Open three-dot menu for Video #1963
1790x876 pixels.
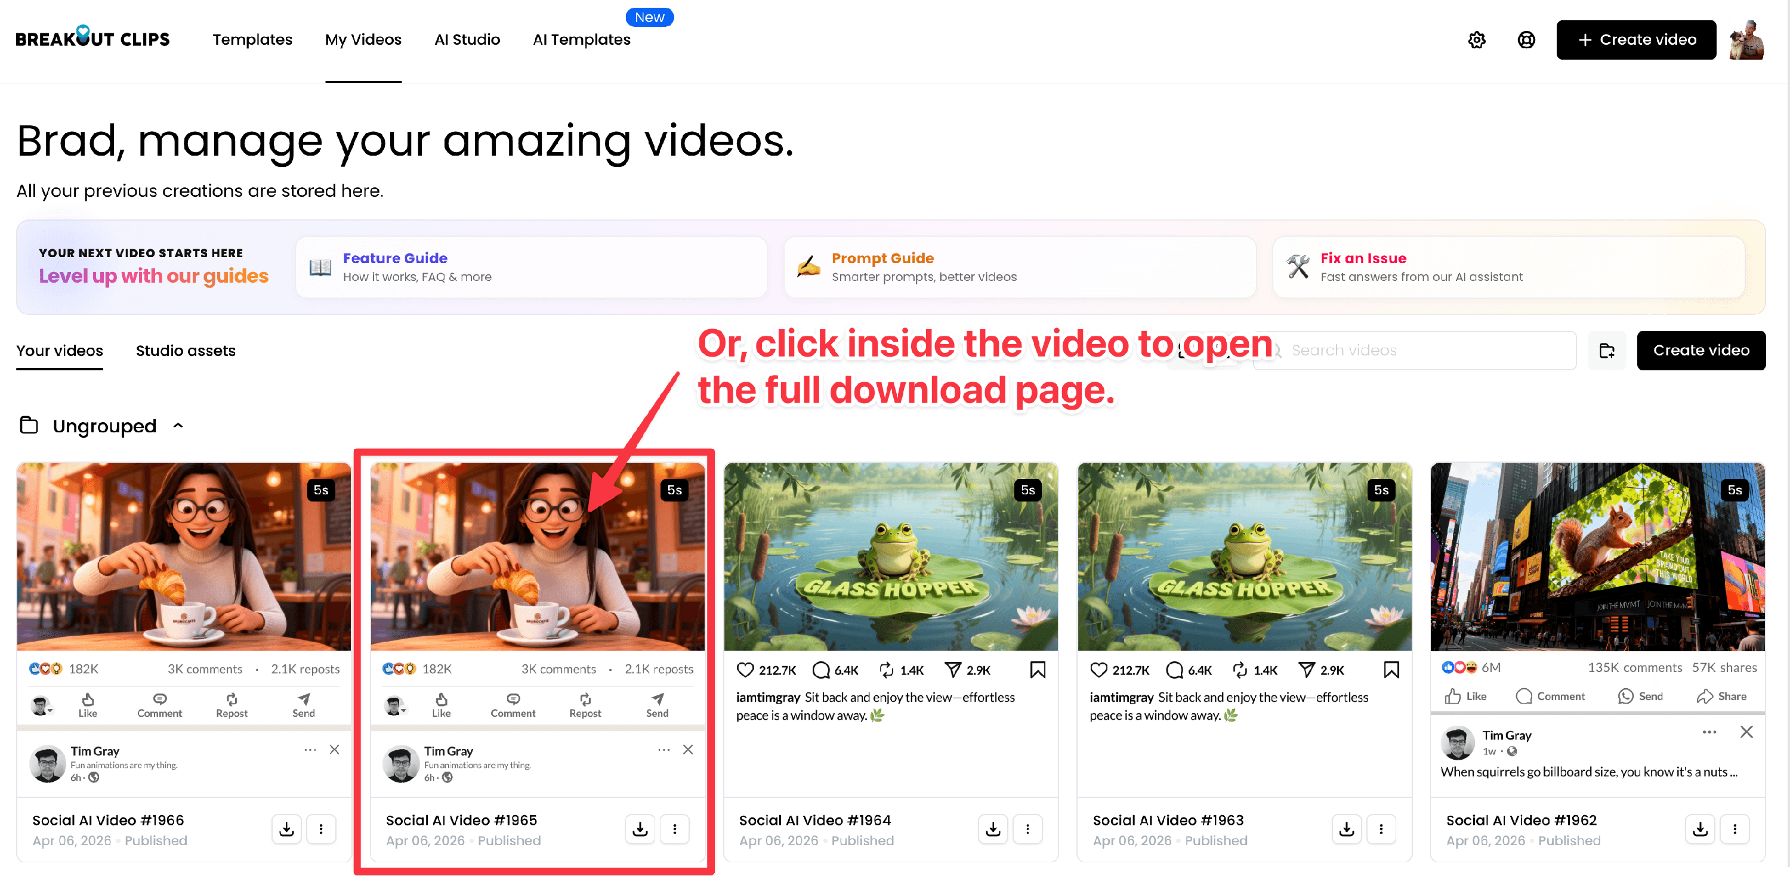pyautogui.click(x=1381, y=828)
